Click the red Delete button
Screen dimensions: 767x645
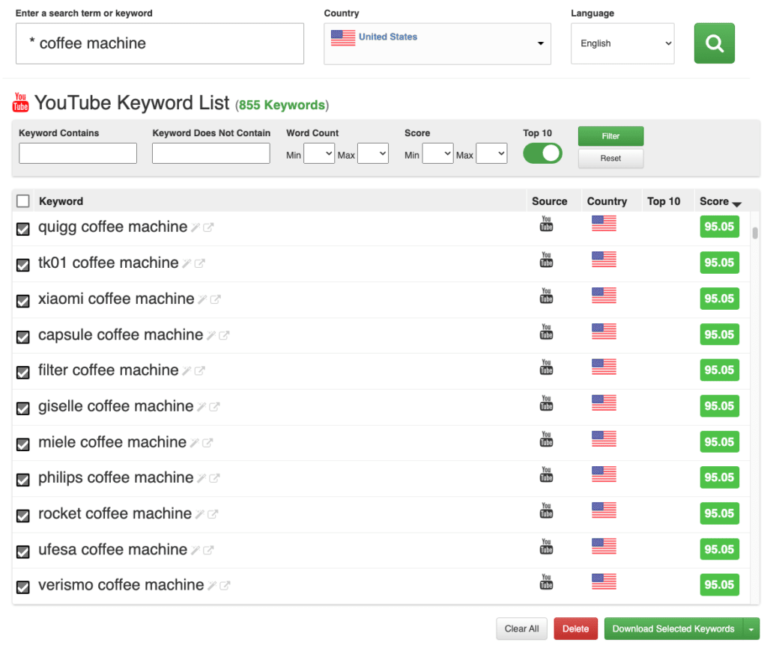[575, 629]
